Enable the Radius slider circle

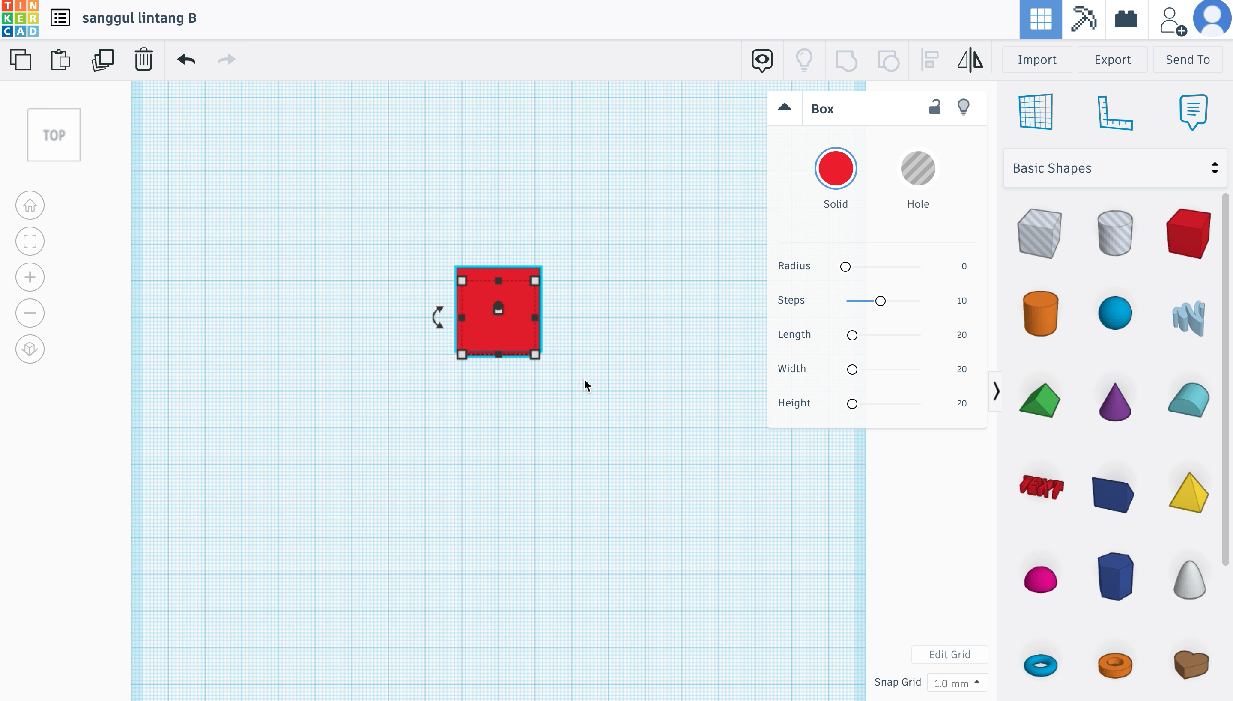(x=845, y=267)
